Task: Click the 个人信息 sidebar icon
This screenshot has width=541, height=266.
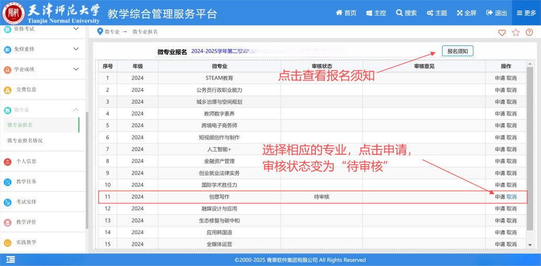Action: click(x=8, y=161)
